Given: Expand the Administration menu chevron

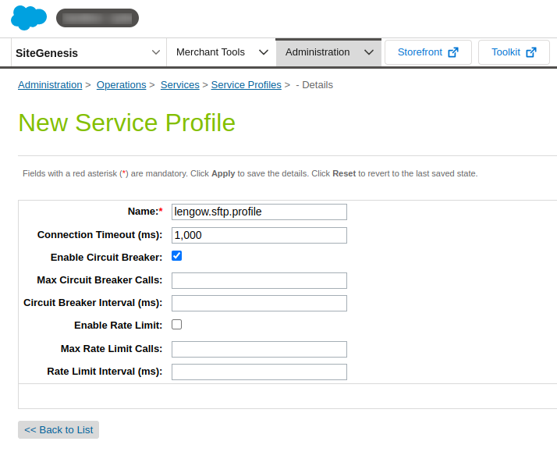Looking at the screenshot, I should tap(369, 52).
